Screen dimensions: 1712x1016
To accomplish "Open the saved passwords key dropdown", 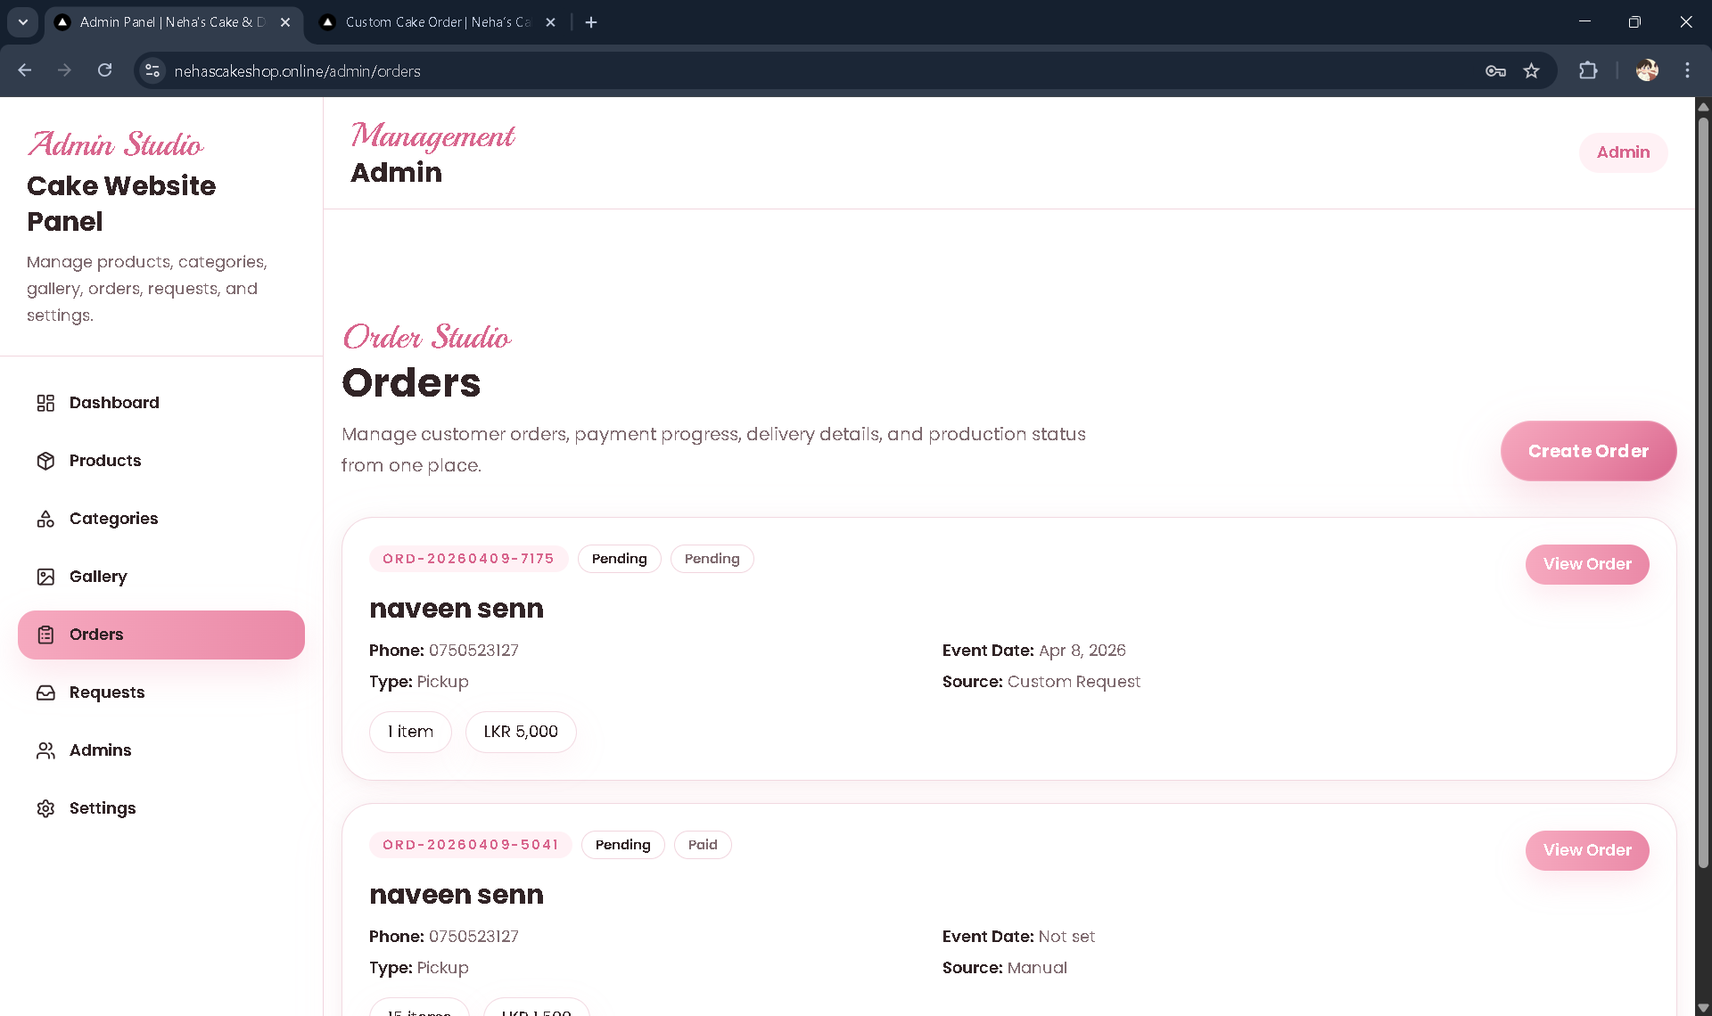I will click(1496, 70).
